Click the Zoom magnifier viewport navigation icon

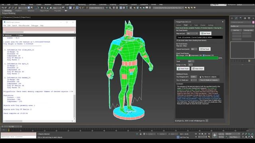[x=243, y=134]
